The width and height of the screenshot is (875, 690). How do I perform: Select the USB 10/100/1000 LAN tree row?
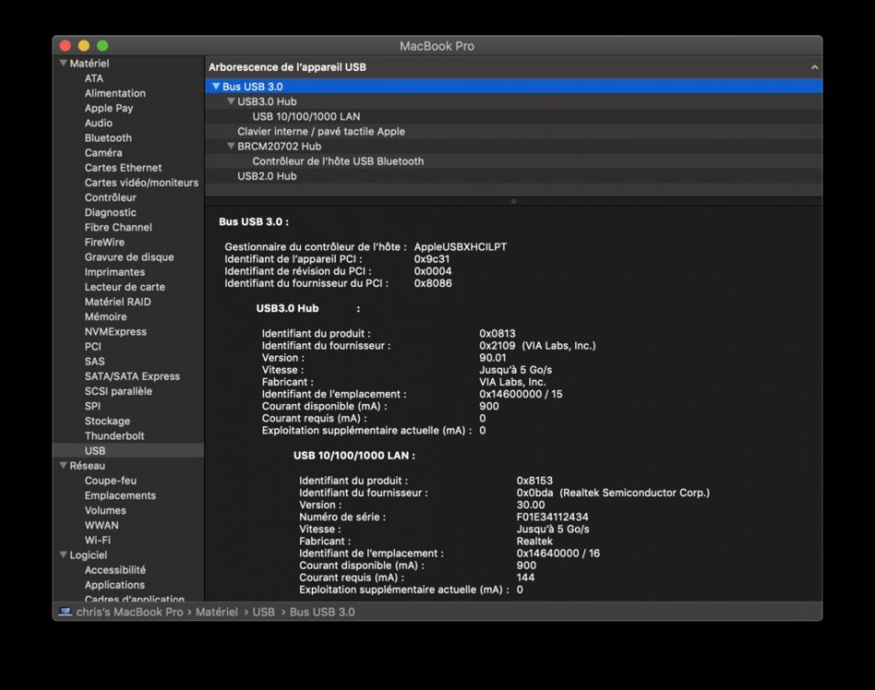[513, 117]
